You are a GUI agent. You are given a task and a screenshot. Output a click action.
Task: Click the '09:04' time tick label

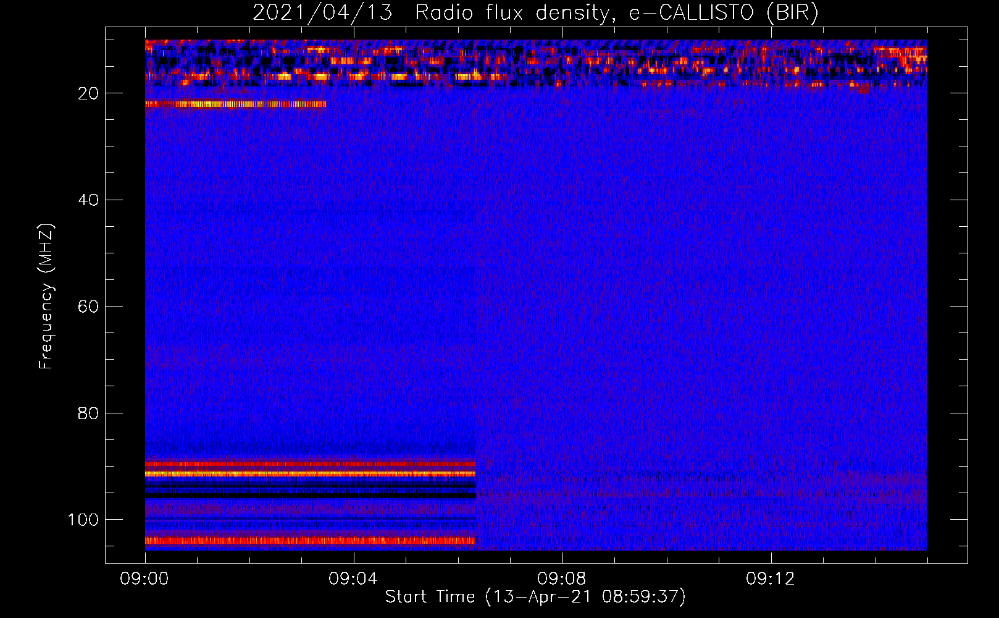coord(353,579)
